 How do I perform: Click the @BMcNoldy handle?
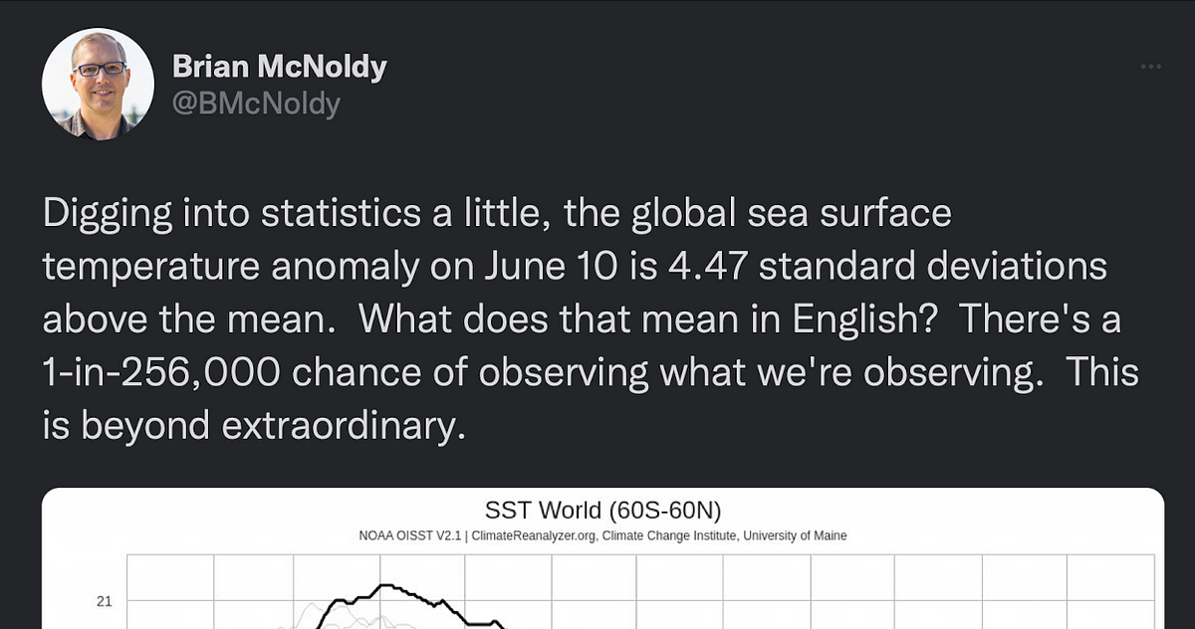pyautogui.click(x=256, y=103)
